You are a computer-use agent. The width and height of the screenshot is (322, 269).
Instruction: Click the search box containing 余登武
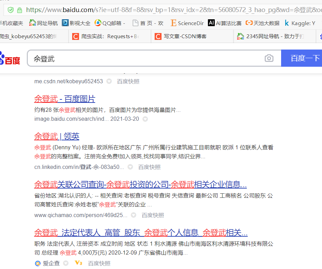point(154,58)
